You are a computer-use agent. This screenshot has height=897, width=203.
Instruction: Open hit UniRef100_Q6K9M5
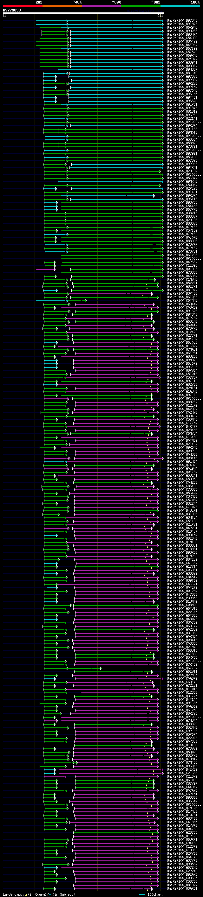pyautogui.click(x=182, y=27)
